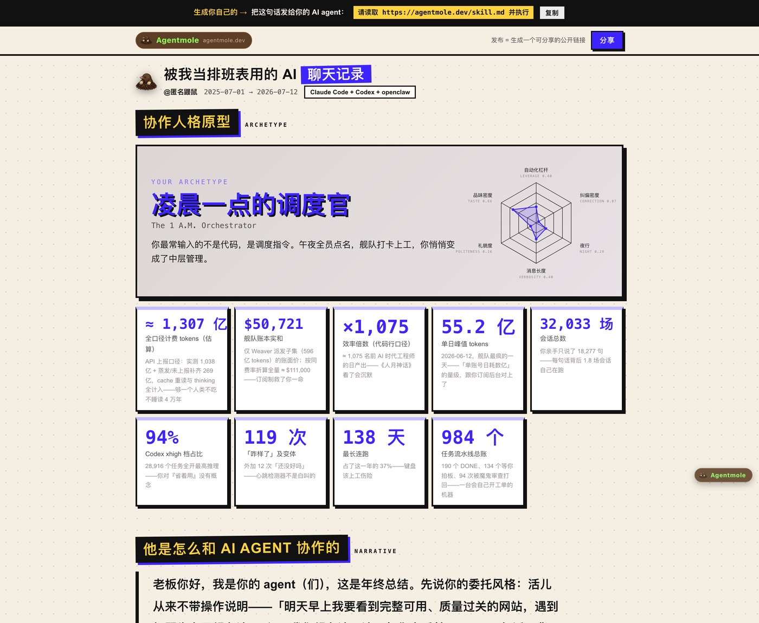Click the narrative paragraph starting 老板你好

tap(355, 600)
